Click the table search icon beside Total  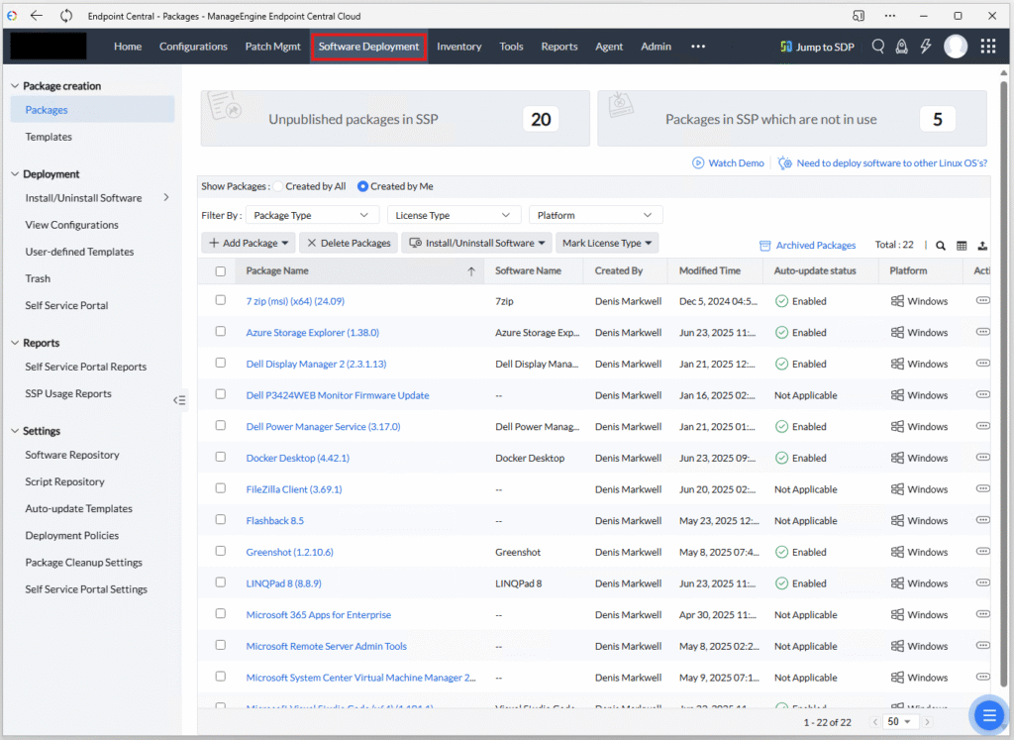click(941, 246)
